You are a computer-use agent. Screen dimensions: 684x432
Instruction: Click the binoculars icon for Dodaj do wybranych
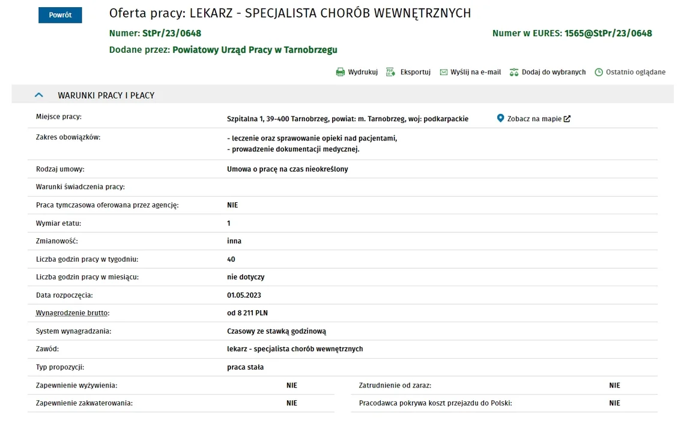[514, 72]
